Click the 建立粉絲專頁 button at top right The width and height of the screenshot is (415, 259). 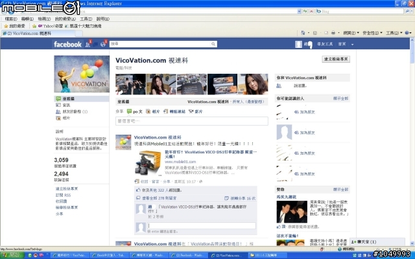tap(336, 59)
